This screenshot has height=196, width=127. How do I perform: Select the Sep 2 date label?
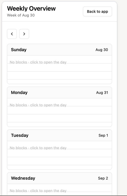point(103,178)
